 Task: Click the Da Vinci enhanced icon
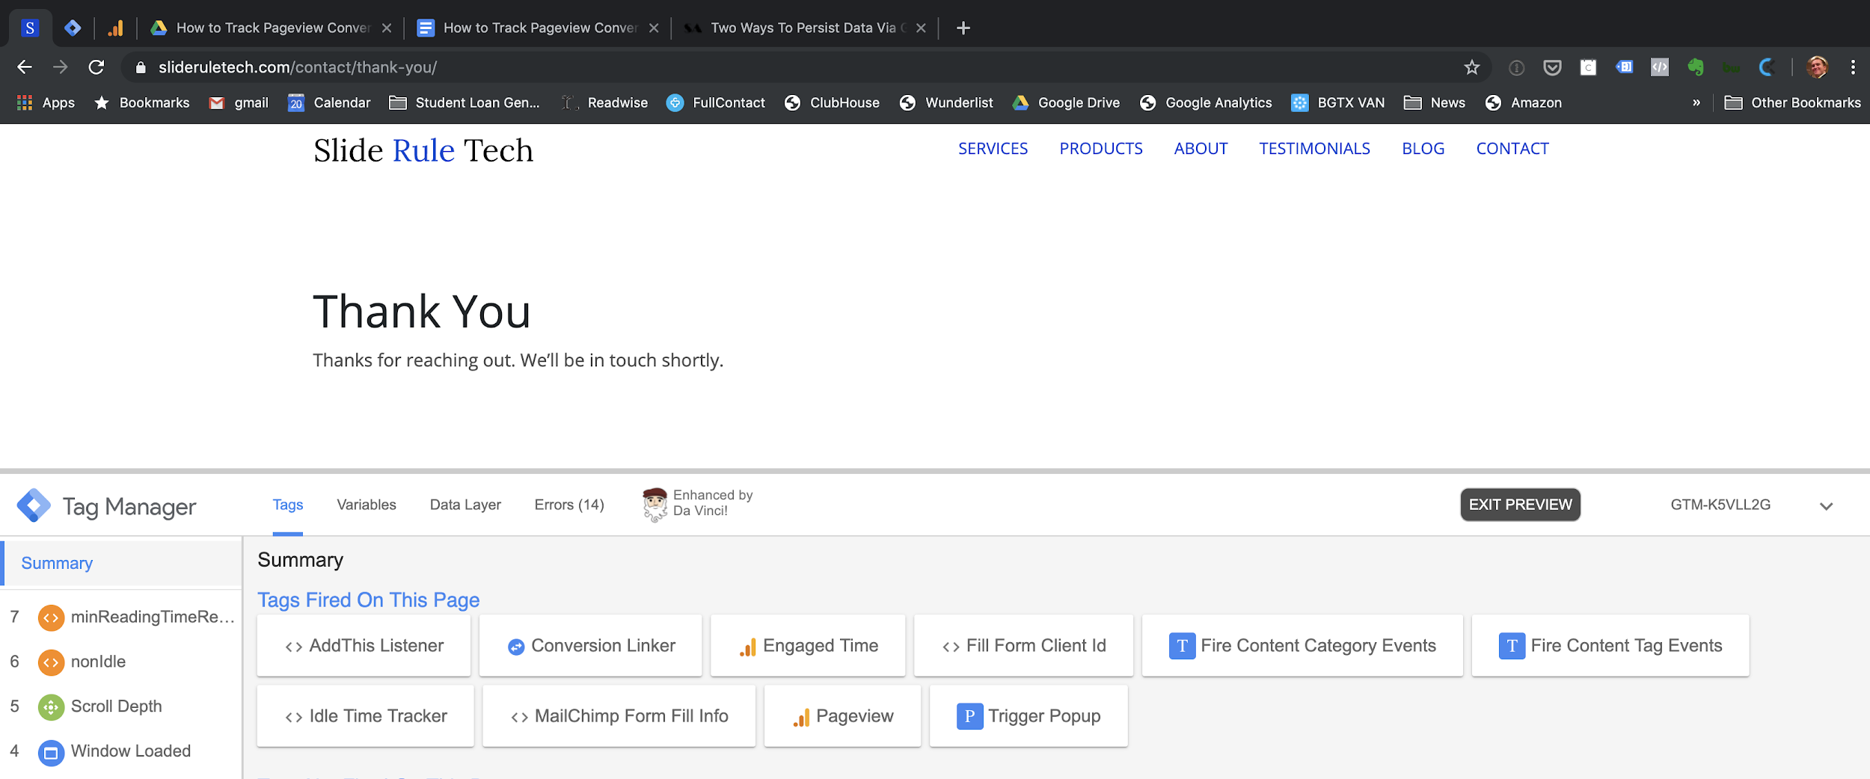[654, 505]
